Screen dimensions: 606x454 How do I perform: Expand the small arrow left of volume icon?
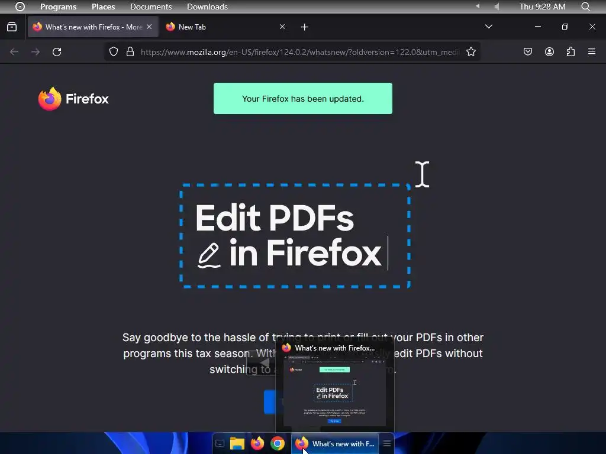(x=478, y=6)
